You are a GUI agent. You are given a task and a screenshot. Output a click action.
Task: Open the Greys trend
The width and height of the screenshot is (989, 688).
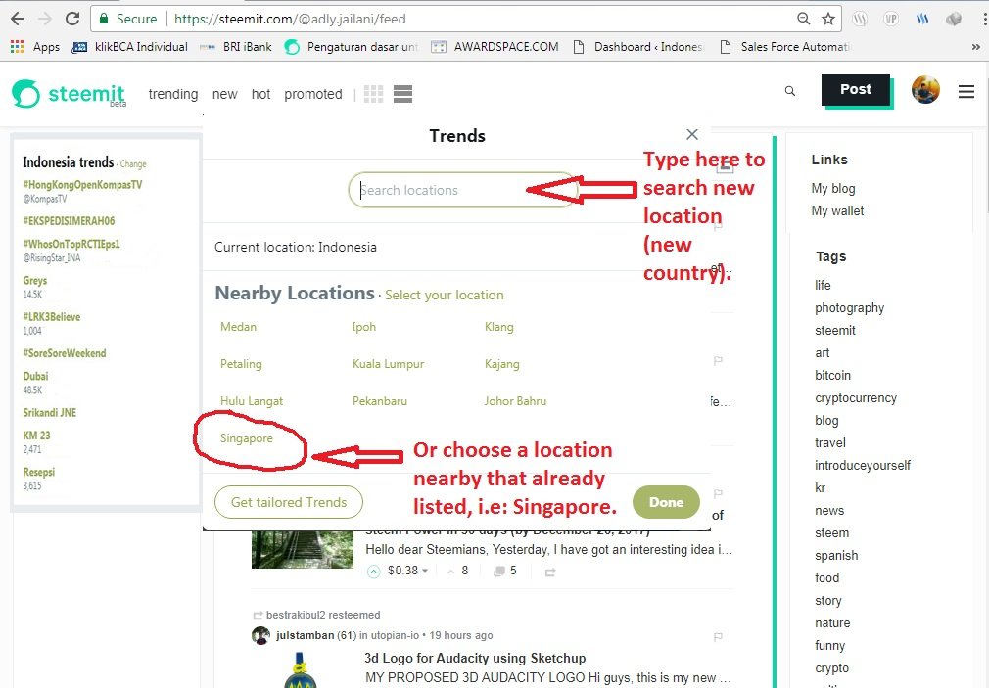click(34, 281)
